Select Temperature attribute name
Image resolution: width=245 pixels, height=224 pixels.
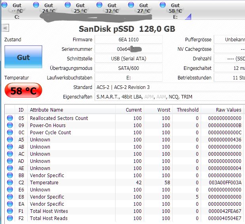(x=44, y=182)
